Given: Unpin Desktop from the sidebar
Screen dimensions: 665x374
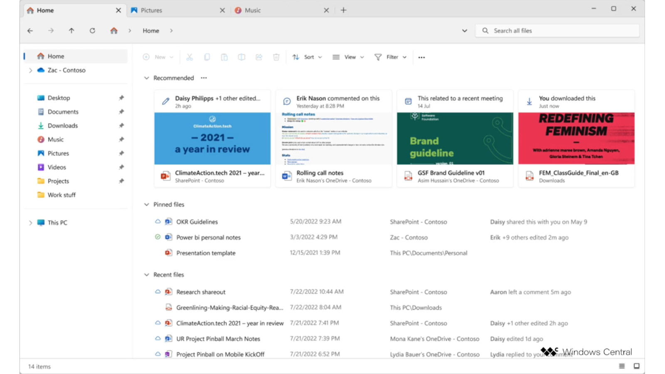Looking at the screenshot, I should pyautogui.click(x=121, y=98).
